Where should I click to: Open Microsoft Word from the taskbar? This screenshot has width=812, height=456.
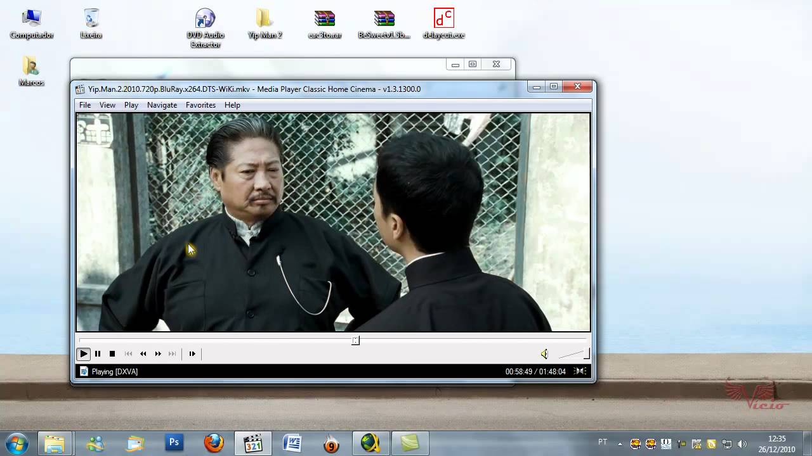click(x=292, y=443)
